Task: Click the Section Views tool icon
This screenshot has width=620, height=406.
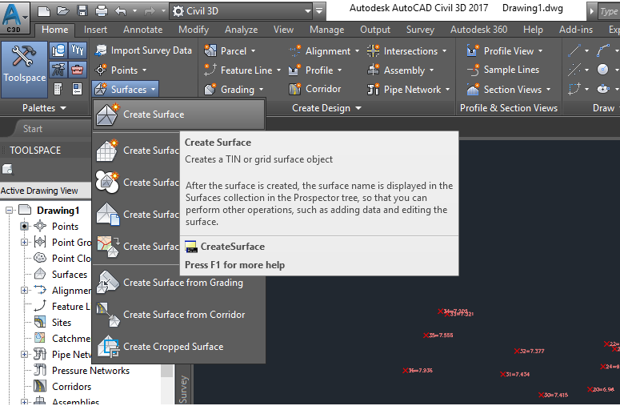Action: coord(473,89)
